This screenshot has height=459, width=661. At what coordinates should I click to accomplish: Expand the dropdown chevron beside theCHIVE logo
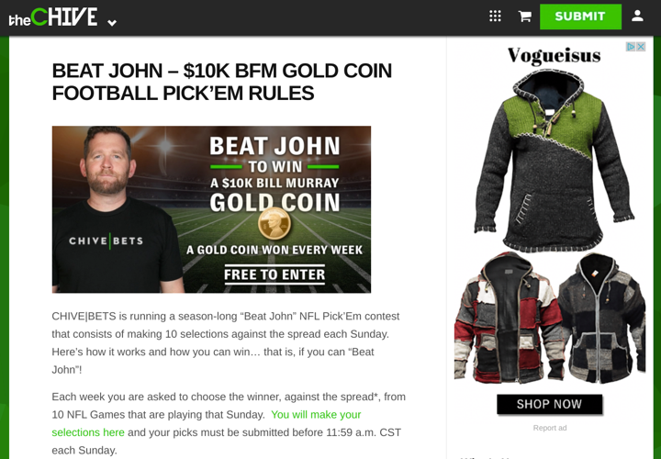point(112,23)
